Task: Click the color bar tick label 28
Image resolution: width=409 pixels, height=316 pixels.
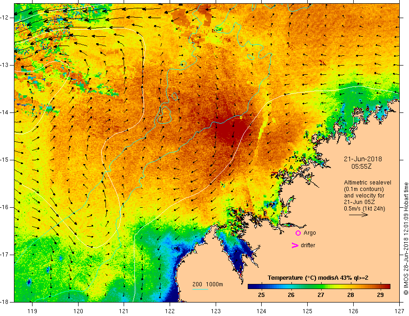Action: pyautogui.click(x=350, y=295)
